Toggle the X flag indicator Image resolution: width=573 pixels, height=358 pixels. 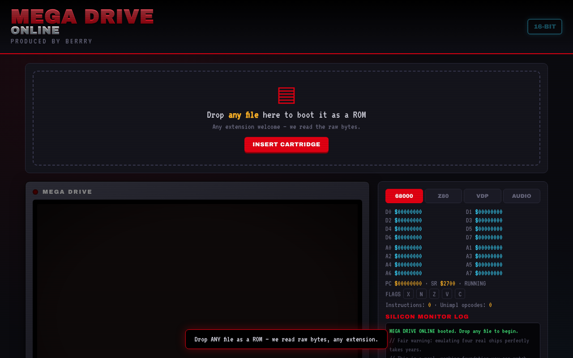408,294
